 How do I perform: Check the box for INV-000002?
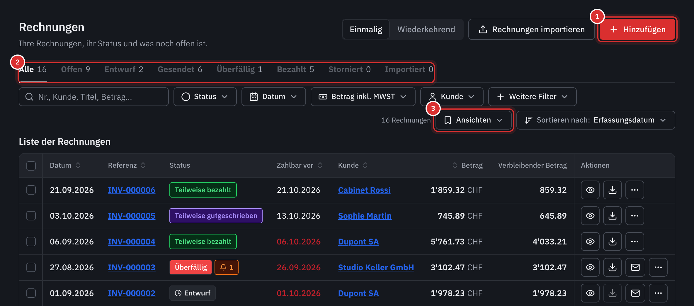tap(31, 293)
